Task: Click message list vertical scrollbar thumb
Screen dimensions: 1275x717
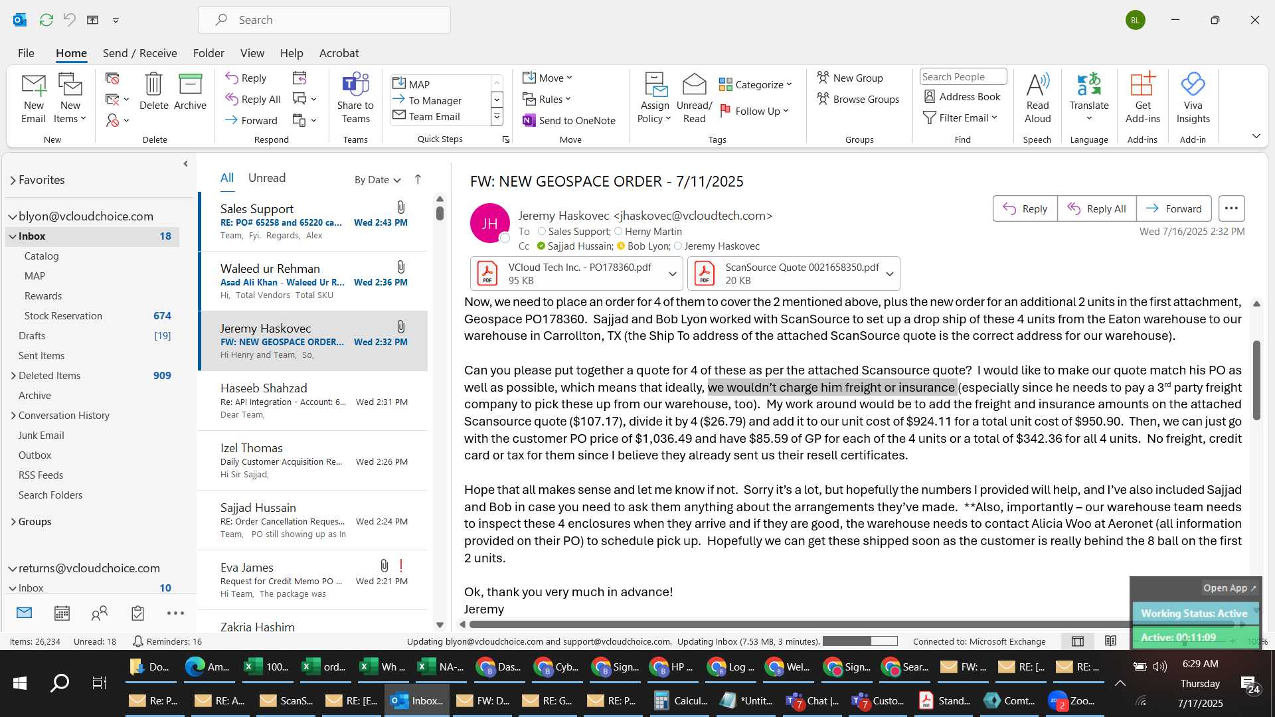Action: pyautogui.click(x=440, y=213)
